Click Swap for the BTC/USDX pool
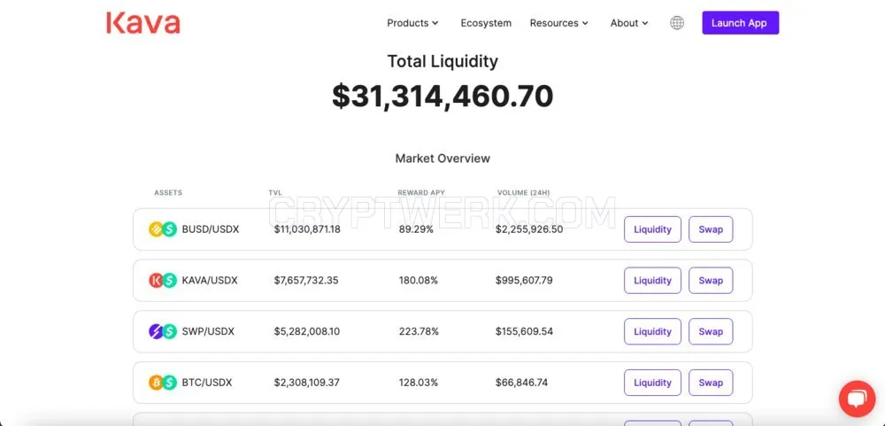 (x=711, y=383)
